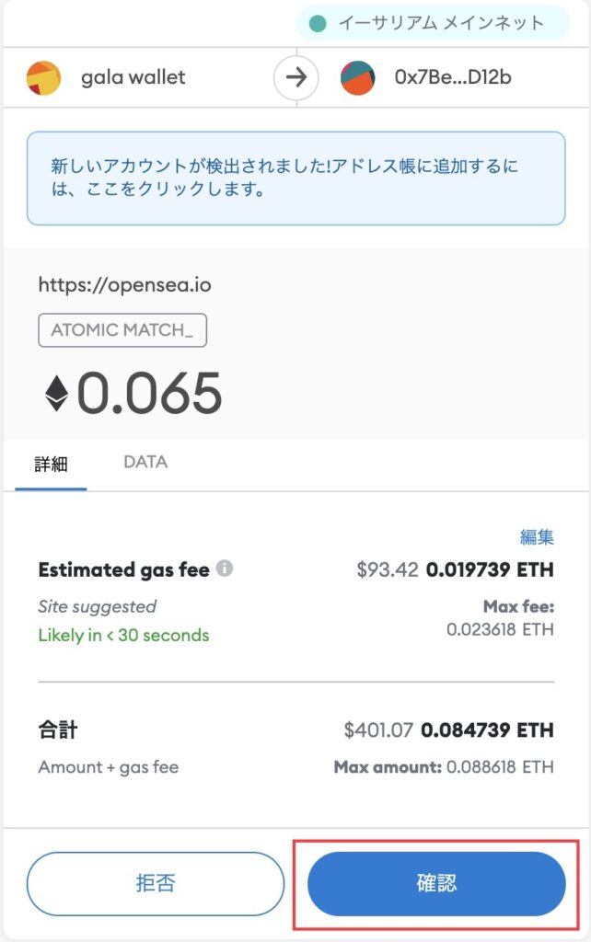
Task: Click the 0.084739 ETH total amount
Action: pyautogui.click(x=487, y=729)
